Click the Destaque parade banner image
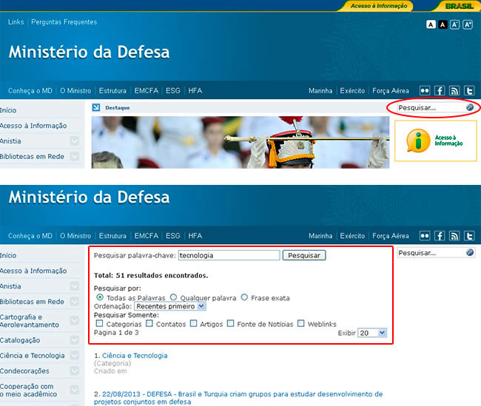 coord(240,142)
